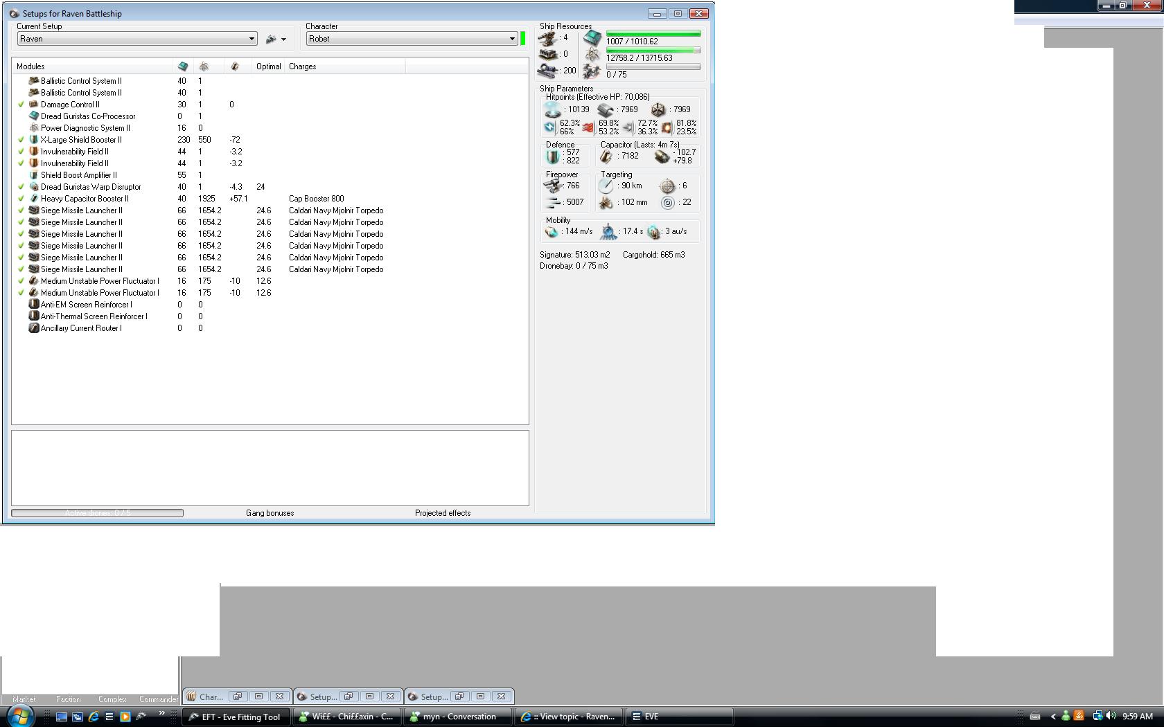Screen dimensions: 1164x727
Task: Toggle the Damage Control II active checkmark
Action: (x=21, y=105)
